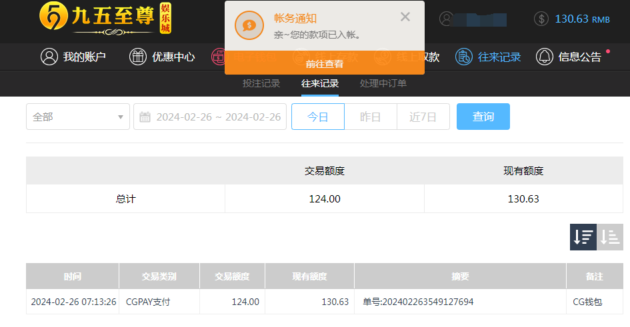Open 我的账户 menu label

85,57
